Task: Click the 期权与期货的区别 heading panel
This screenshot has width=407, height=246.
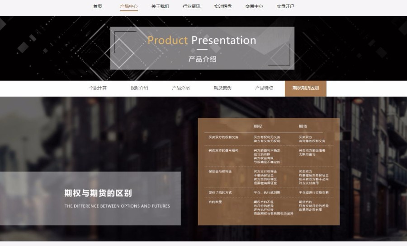Action: coord(98,194)
